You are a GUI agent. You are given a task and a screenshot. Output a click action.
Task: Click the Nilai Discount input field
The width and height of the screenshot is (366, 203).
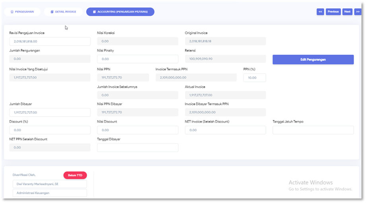tap(138, 130)
